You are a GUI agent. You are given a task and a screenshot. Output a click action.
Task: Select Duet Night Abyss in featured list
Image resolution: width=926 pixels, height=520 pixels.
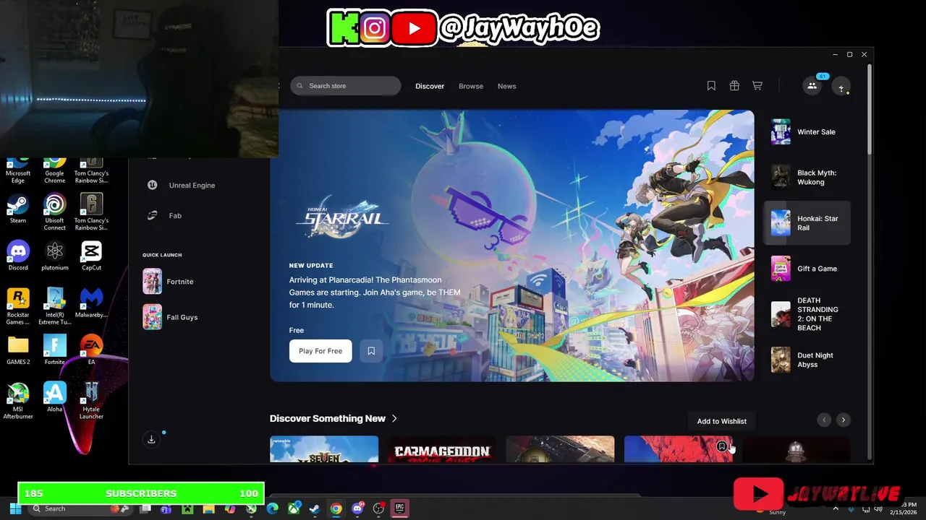point(807,360)
